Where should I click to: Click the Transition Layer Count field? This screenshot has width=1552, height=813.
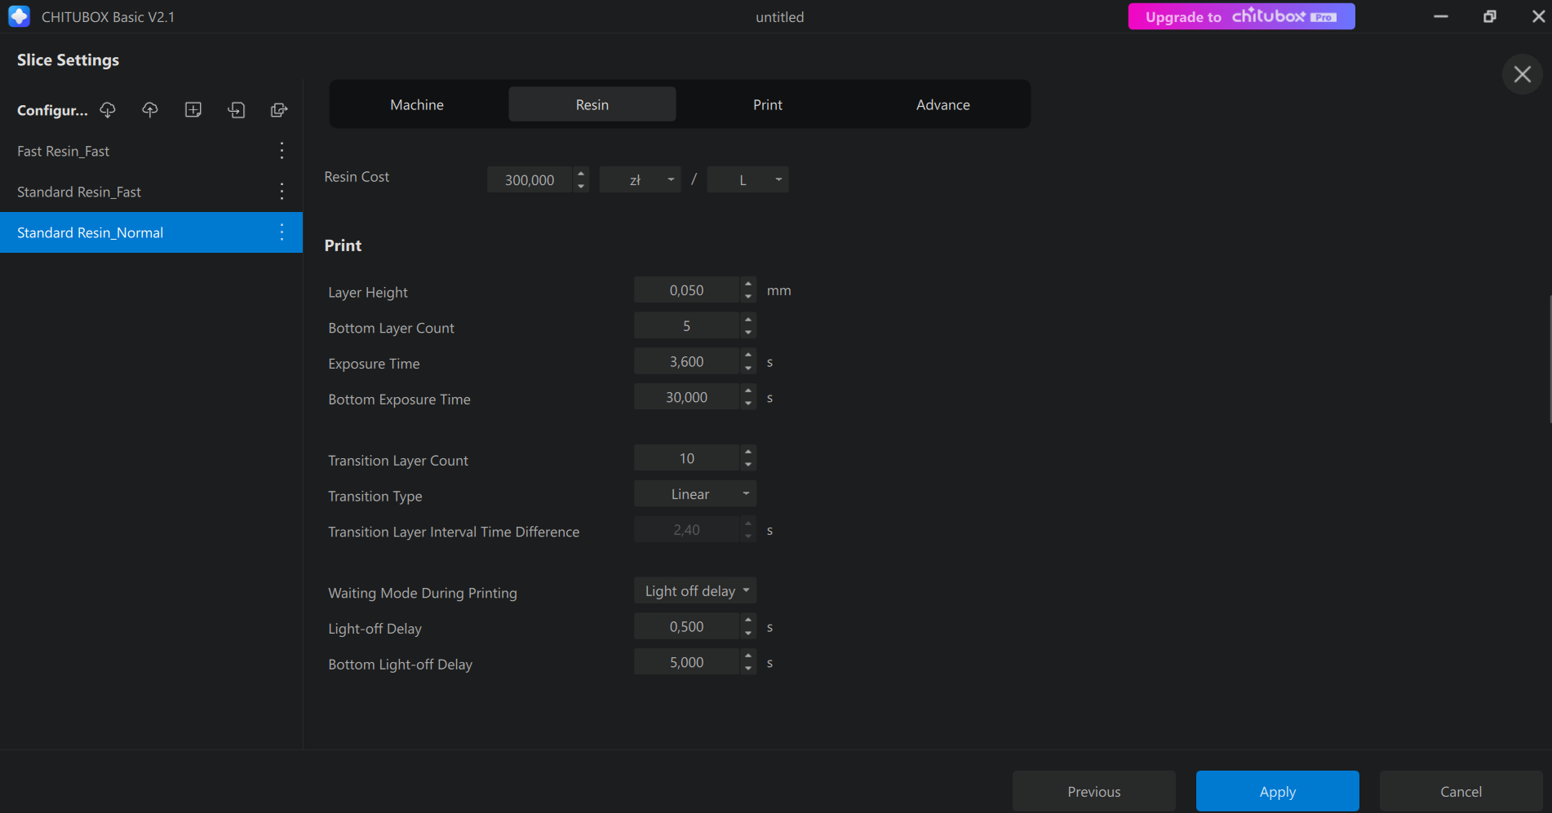tap(686, 458)
